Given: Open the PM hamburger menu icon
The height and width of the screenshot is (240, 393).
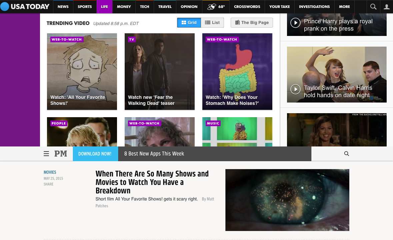Looking at the screenshot, I should (46, 154).
